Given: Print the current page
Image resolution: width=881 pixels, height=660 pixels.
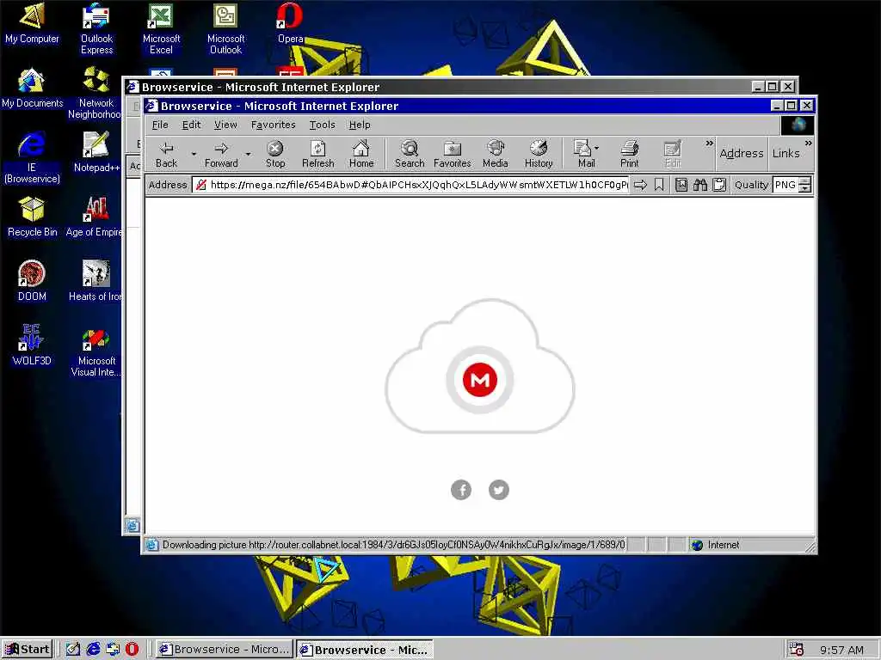Looking at the screenshot, I should point(629,155).
